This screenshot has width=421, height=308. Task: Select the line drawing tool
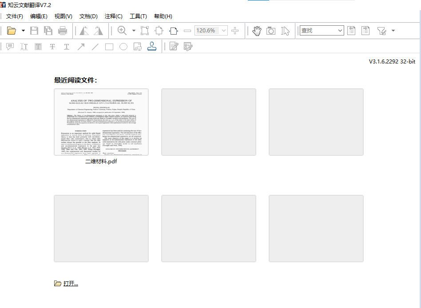(x=95, y=47)
